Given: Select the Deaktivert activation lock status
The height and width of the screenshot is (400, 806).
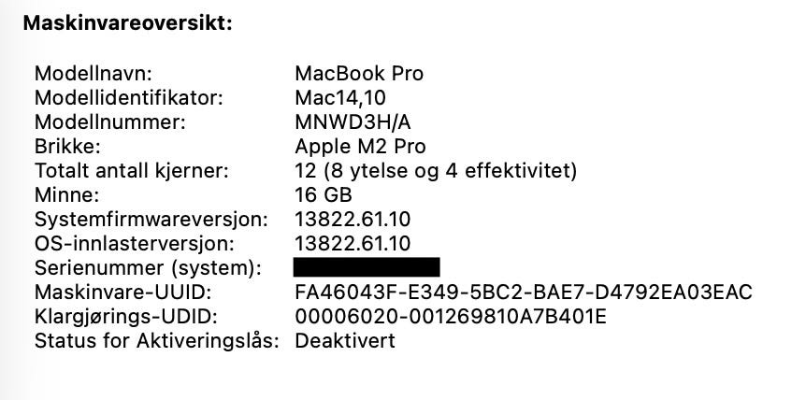Looking at the screenshot, I should click(345, 340).
